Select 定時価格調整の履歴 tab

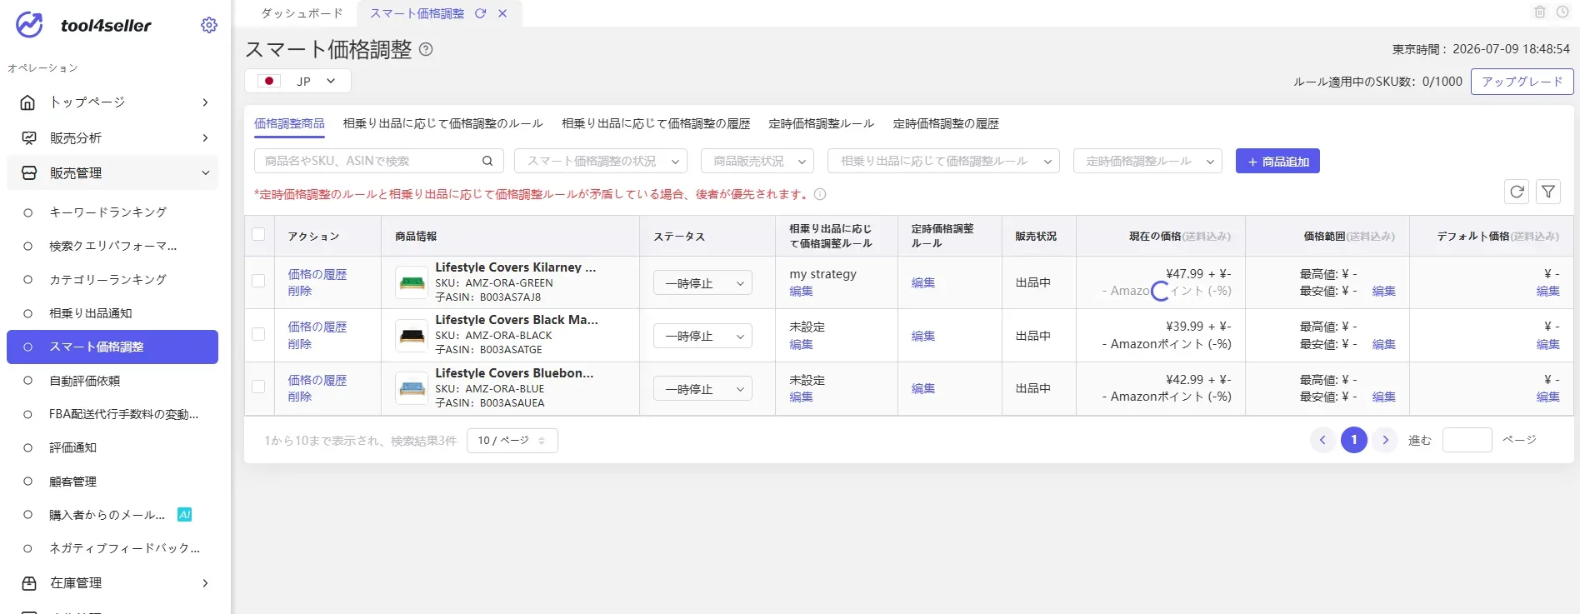click(946, 123)
